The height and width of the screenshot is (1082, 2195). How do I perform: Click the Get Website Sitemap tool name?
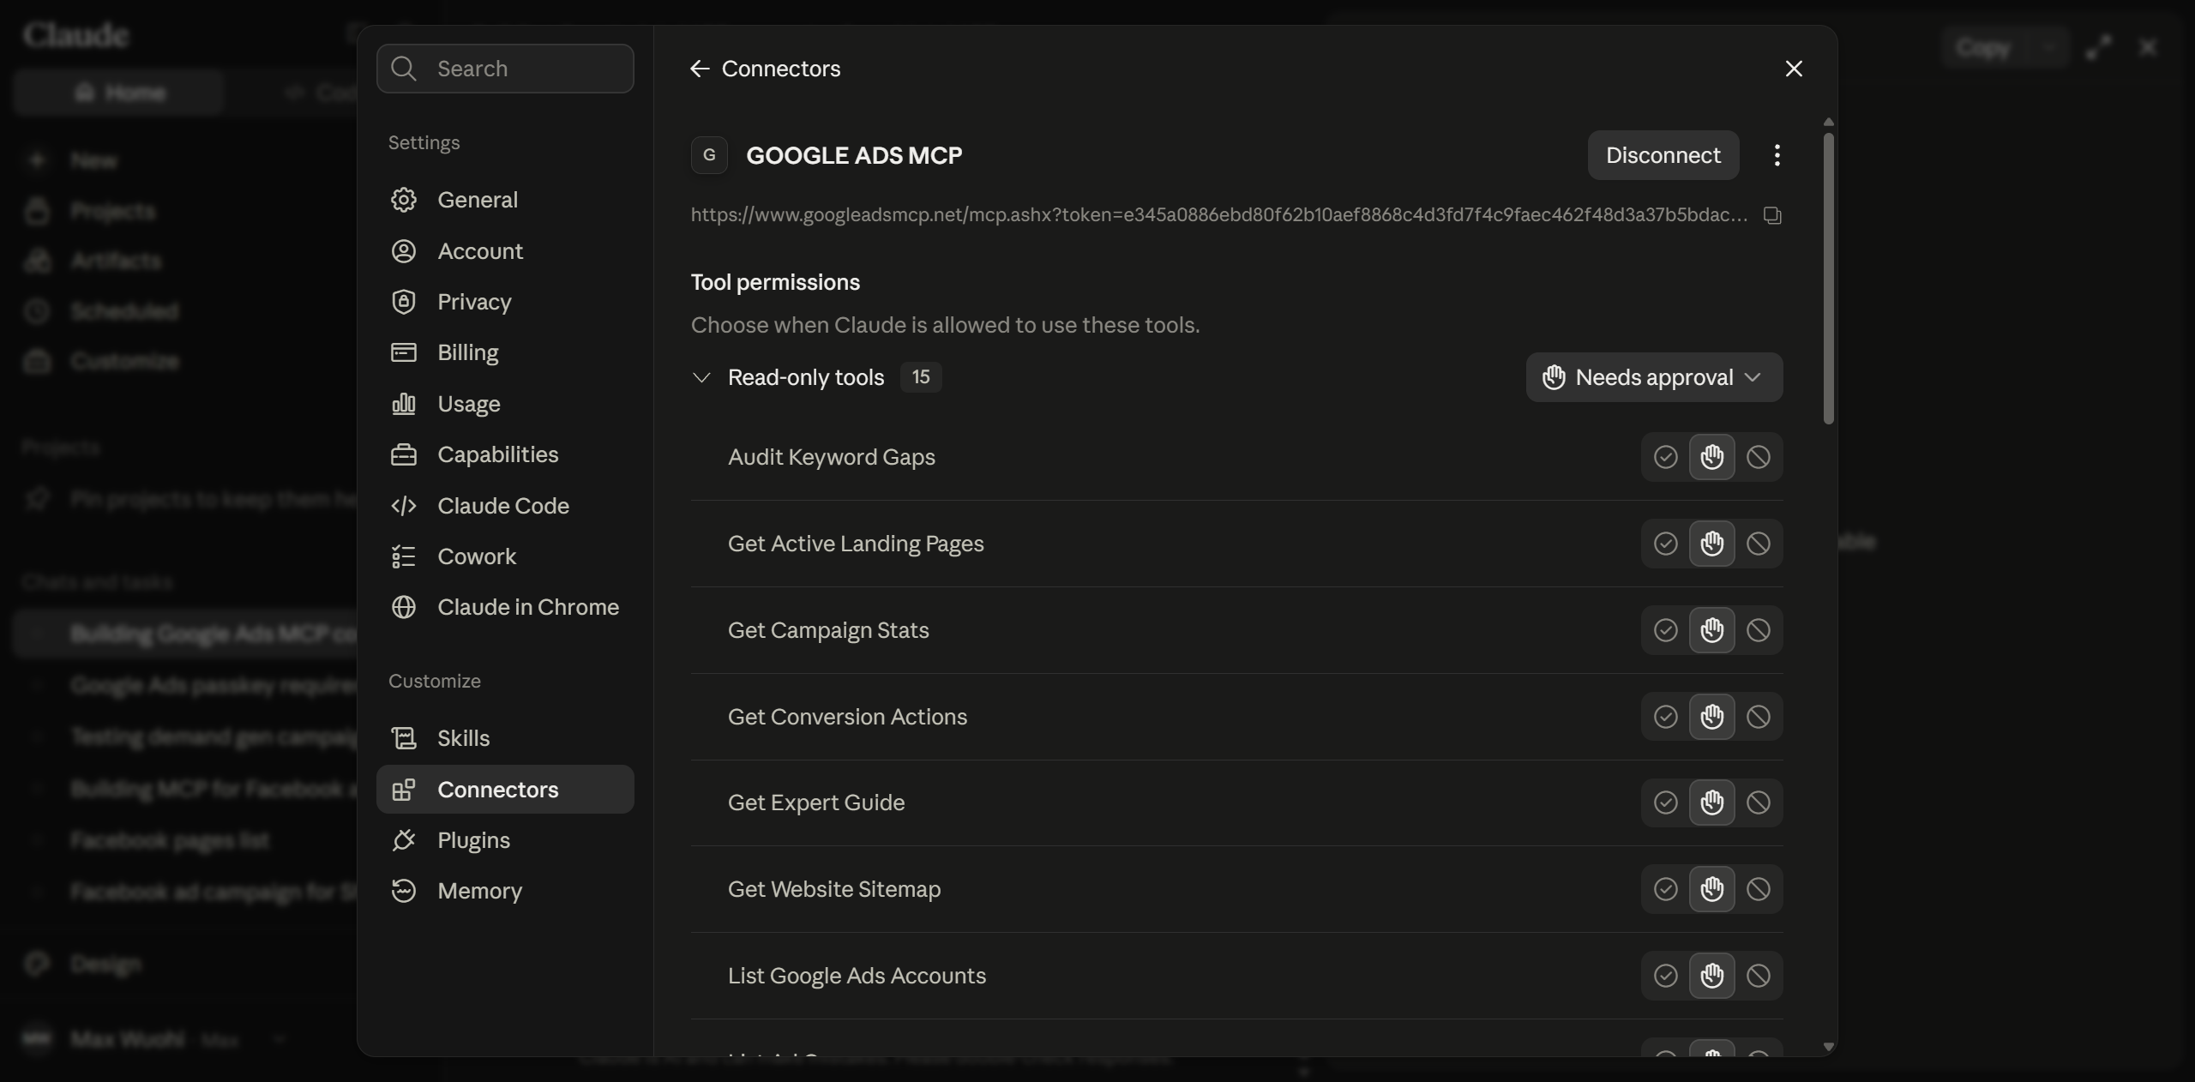[x=834, y=889]
